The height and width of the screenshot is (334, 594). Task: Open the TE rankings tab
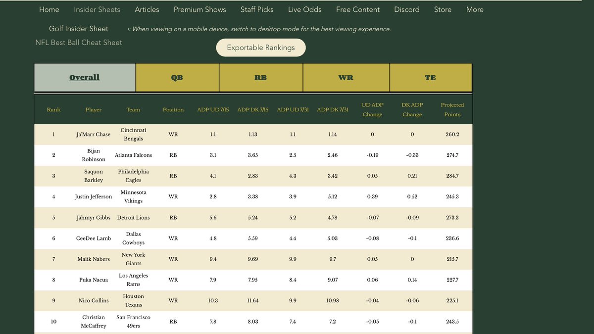pos(430,77)
